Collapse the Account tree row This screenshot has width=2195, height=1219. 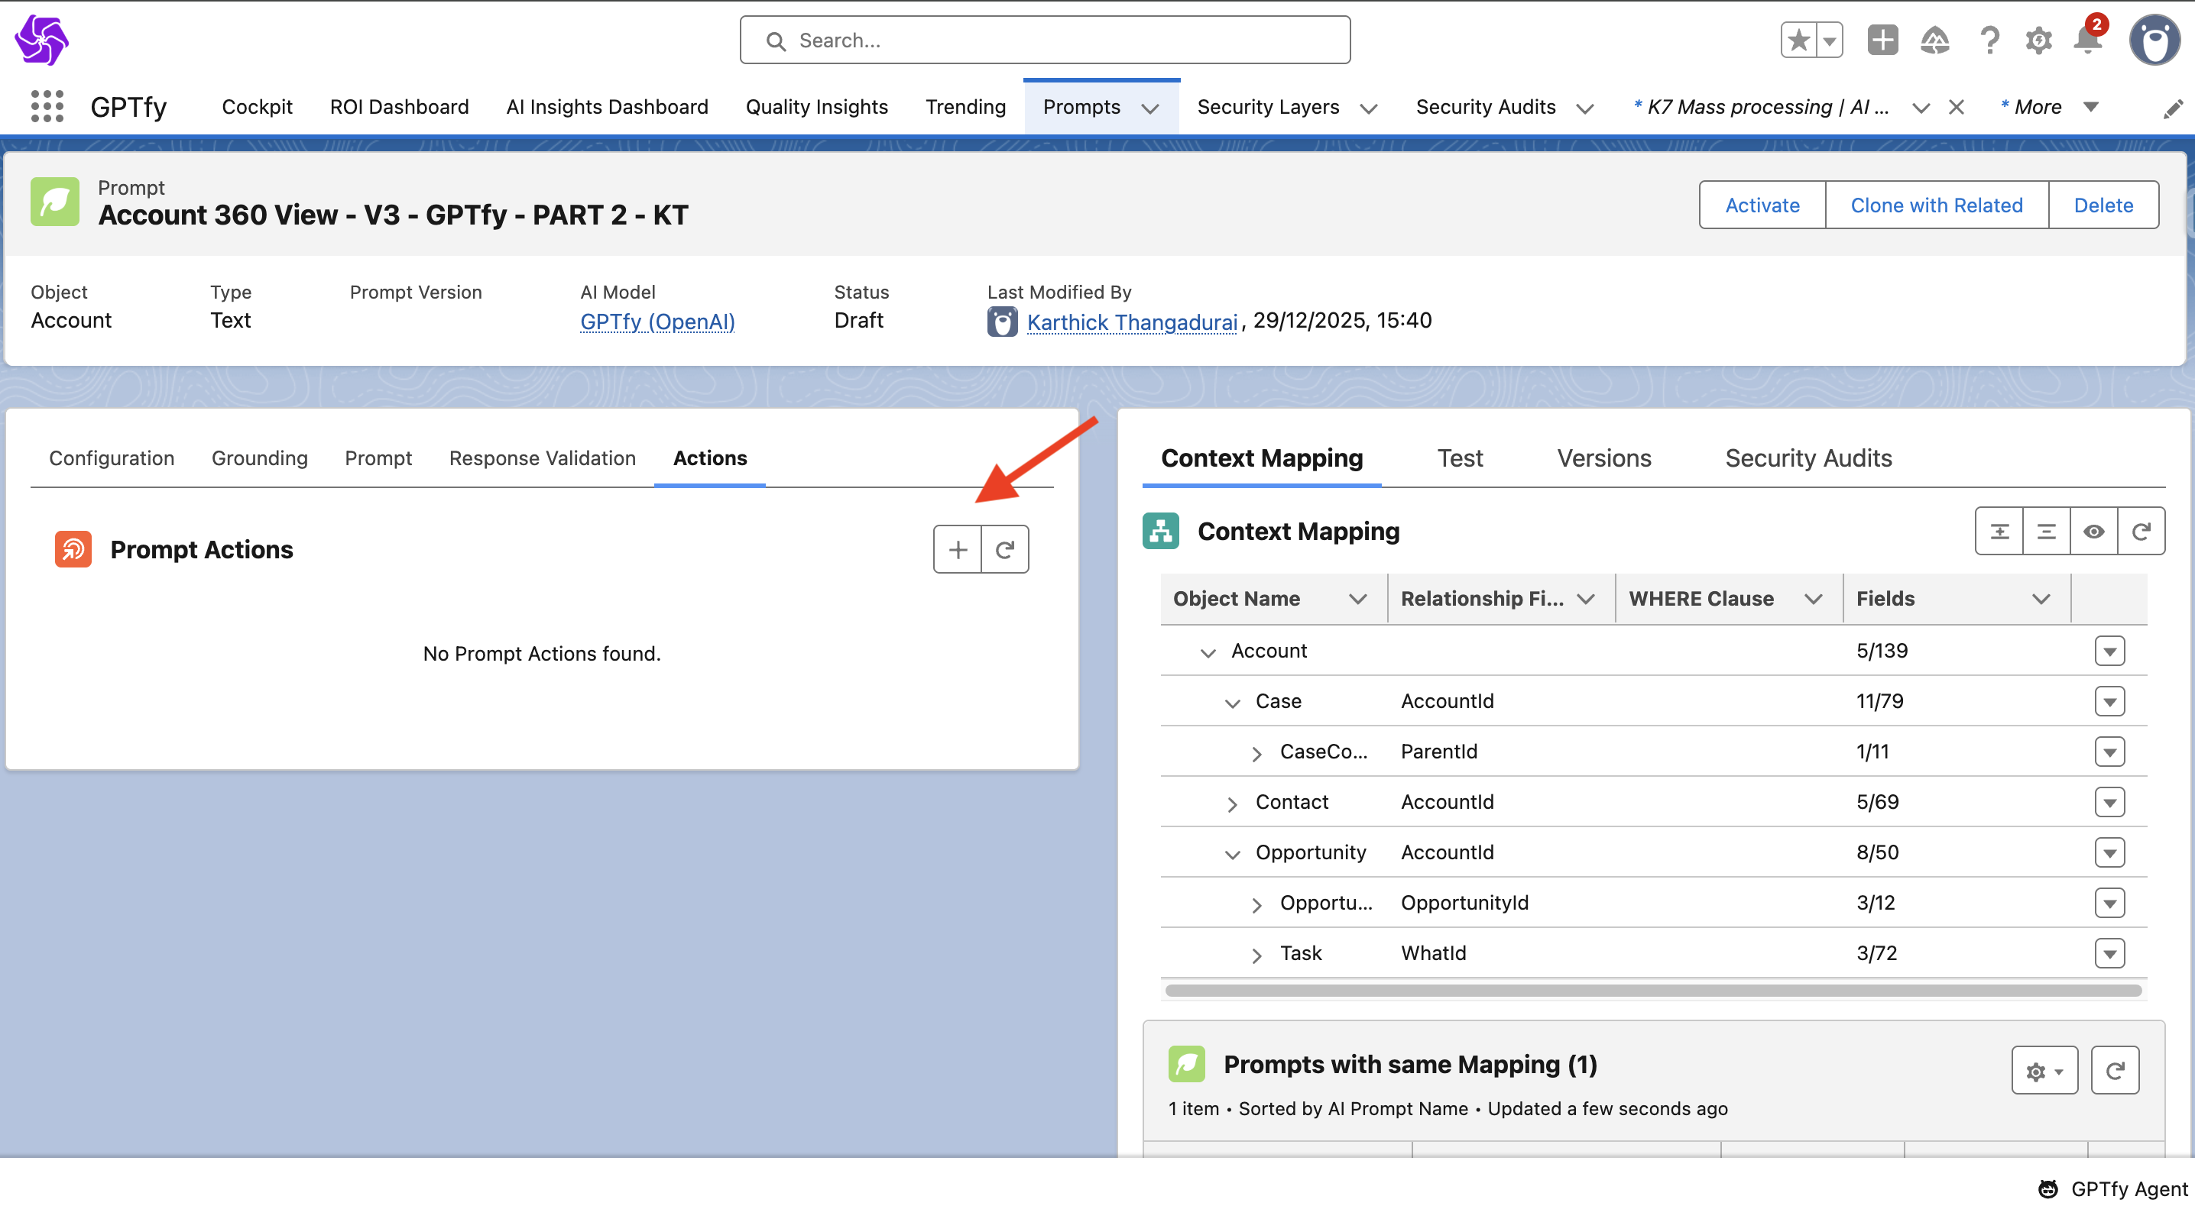(x=1208, y=652)
